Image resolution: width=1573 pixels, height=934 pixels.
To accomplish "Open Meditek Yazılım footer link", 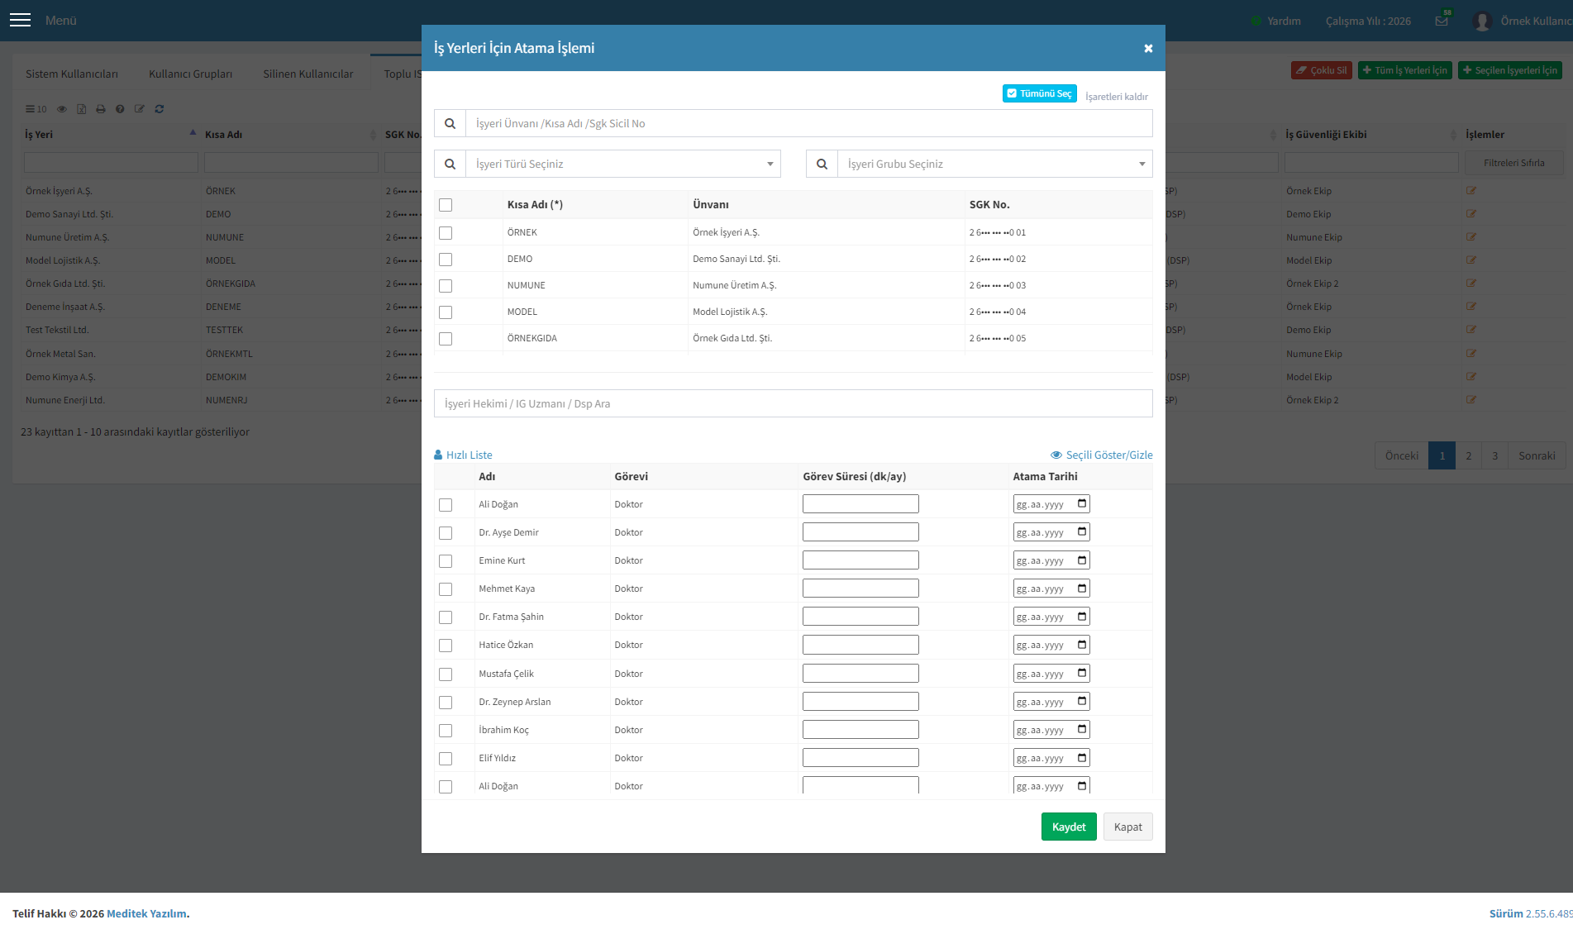I will click(146, 913).
